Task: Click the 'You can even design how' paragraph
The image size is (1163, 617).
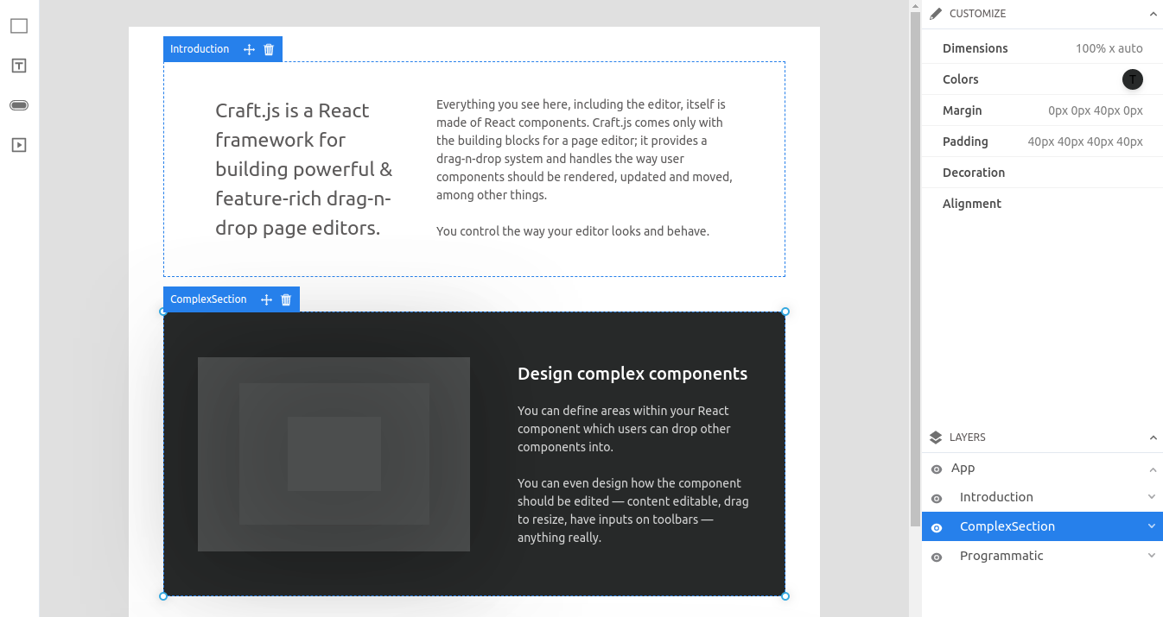Action: pos(633,510)
